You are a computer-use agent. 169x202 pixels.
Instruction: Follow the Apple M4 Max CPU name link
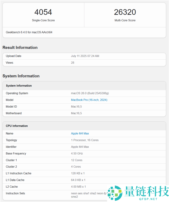click(x=80, y=133)
